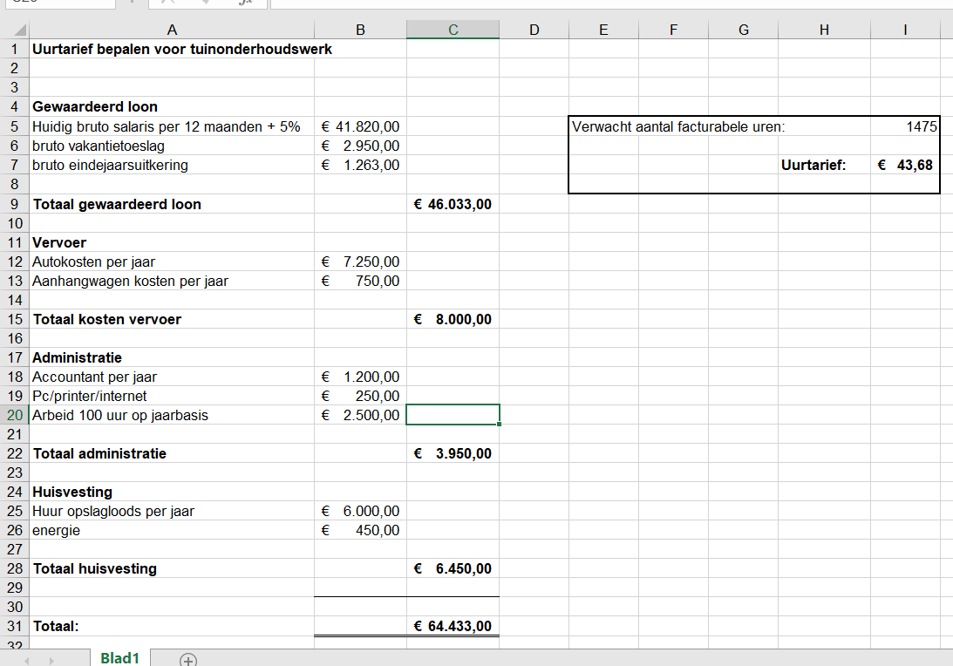The height and width of the screenshot is (666, 953).
Task: Select column C header
Action: (x=453, y=31)
